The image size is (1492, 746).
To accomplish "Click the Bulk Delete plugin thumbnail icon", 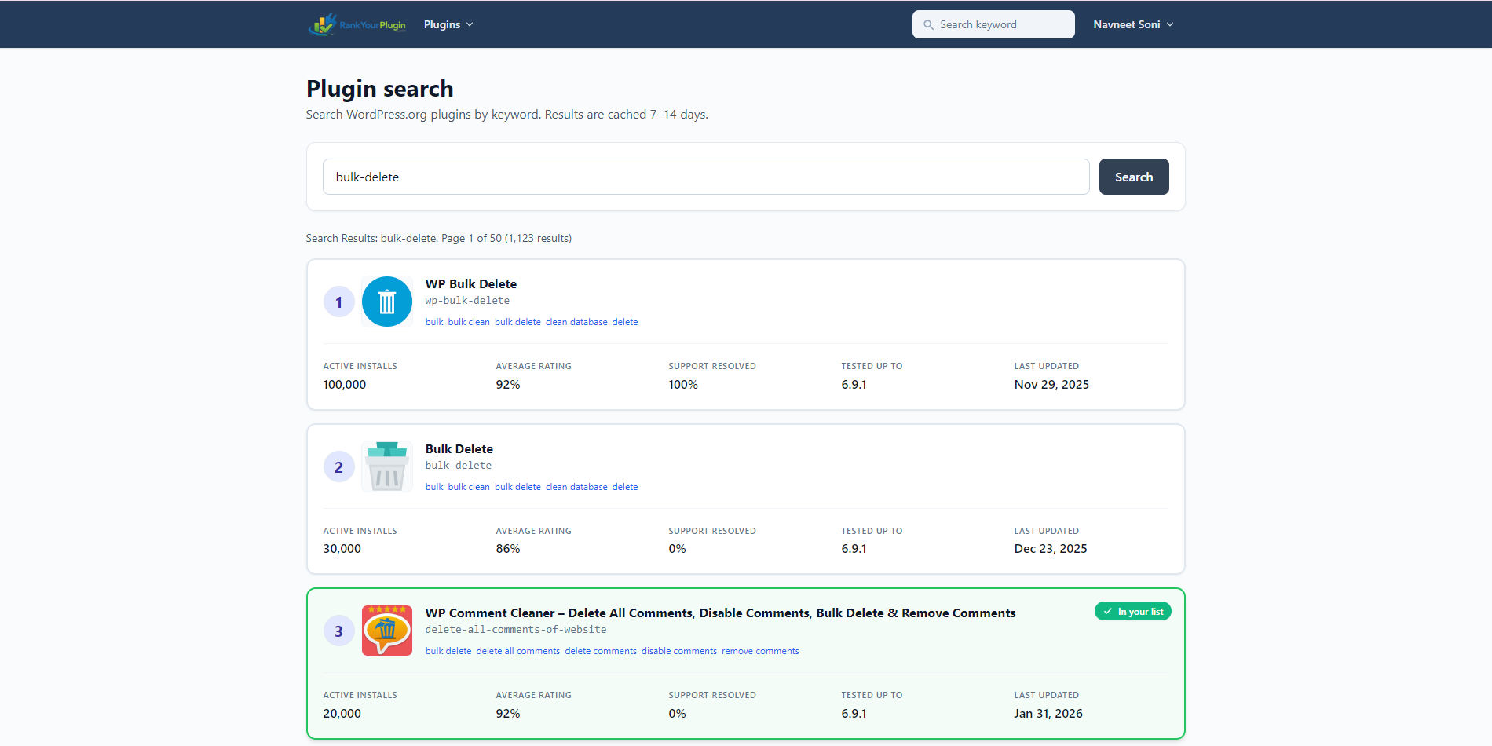I will tap(386, 466).
